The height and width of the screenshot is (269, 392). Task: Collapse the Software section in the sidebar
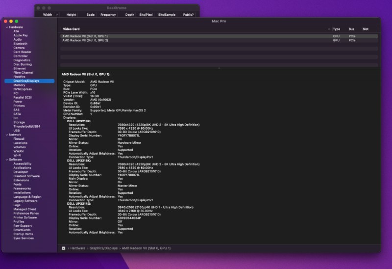(x=6, y=160)
